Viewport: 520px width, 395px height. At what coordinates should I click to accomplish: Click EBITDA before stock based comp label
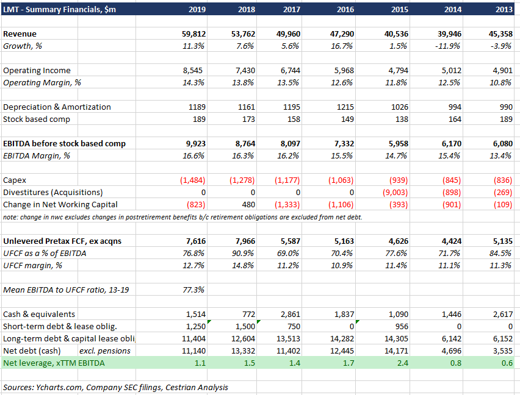[64, 144]
